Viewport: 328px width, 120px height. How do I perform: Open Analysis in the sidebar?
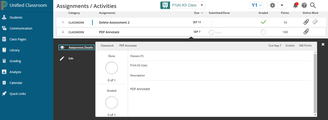15,72
